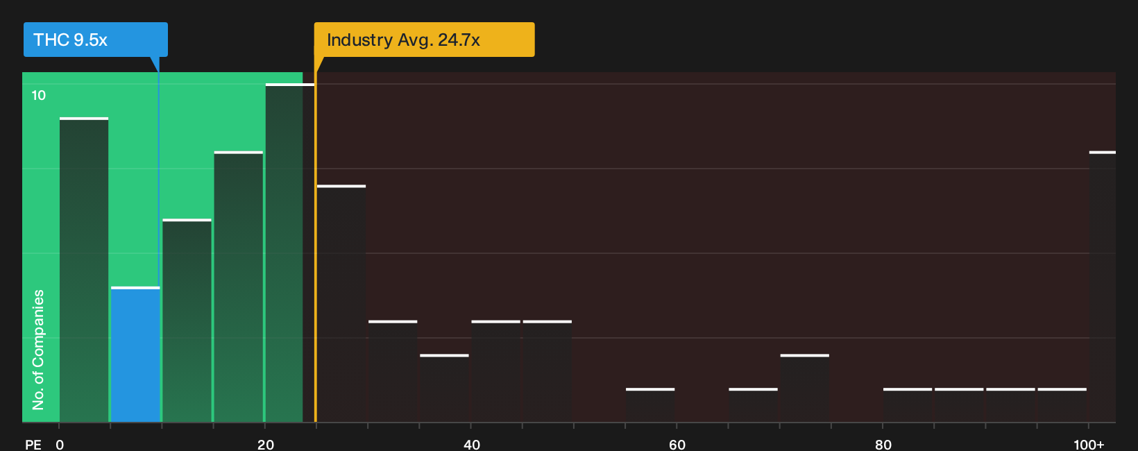Select the small bar at PE 65-70
Screen dimensions: 1138x451
pyautogui.click(x=753, y=405)
